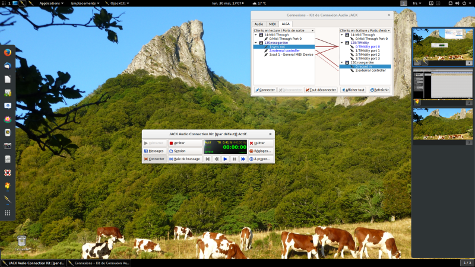Click the 1/3 workspace pager at bottom right

coord(467,263)
